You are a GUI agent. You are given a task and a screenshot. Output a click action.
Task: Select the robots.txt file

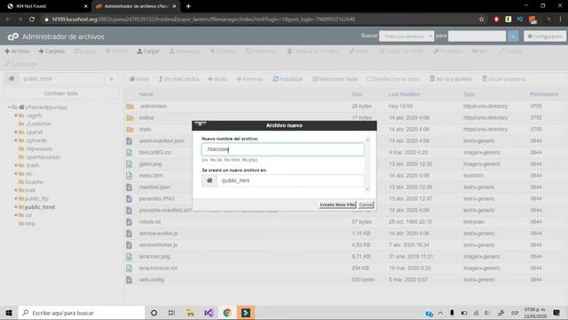tap(150, 221)
